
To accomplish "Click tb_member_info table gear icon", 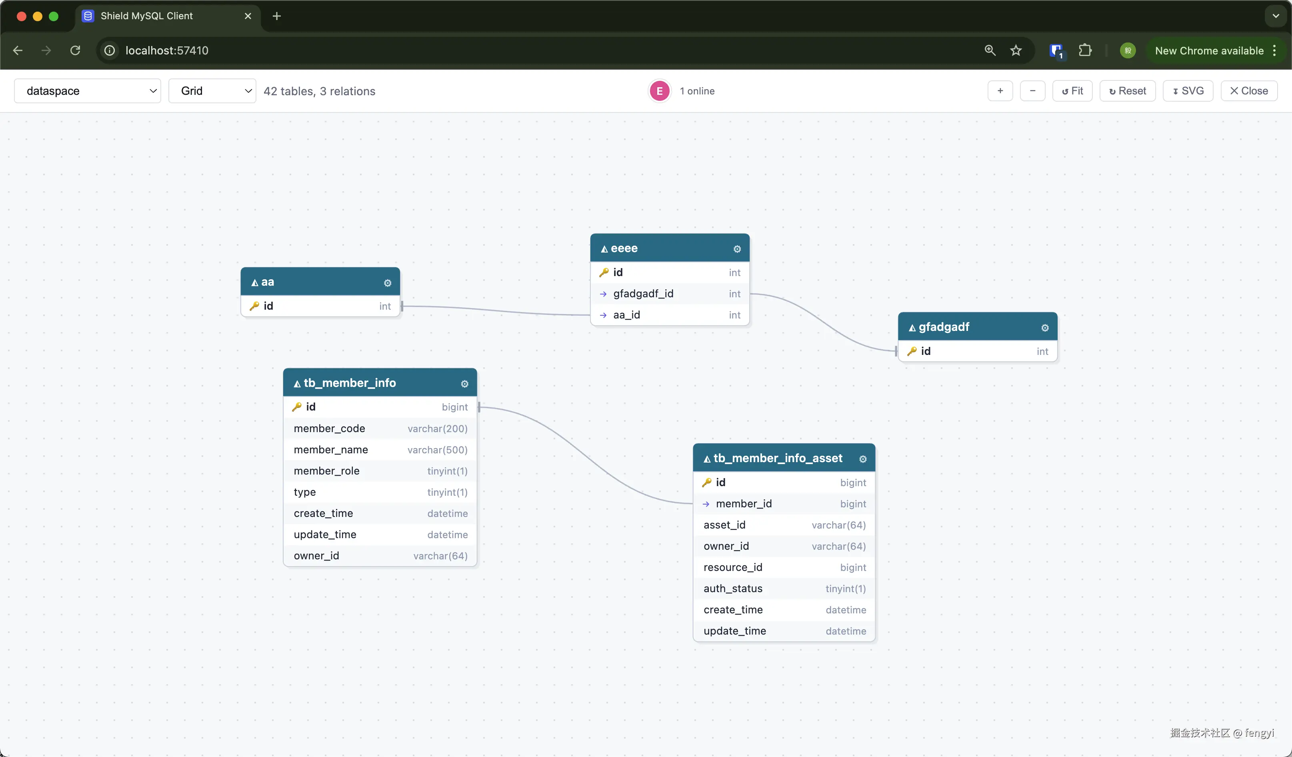I will [464, 384].
